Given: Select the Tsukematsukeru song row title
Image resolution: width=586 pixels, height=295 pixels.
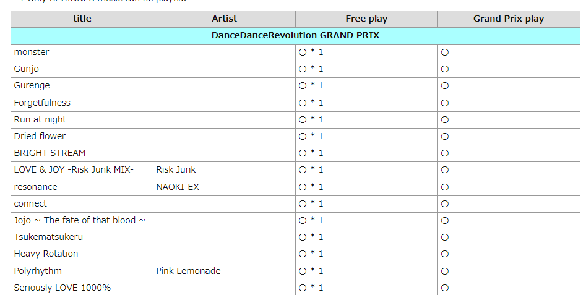Looking at the screenshot, I should [x=48, y=237].
